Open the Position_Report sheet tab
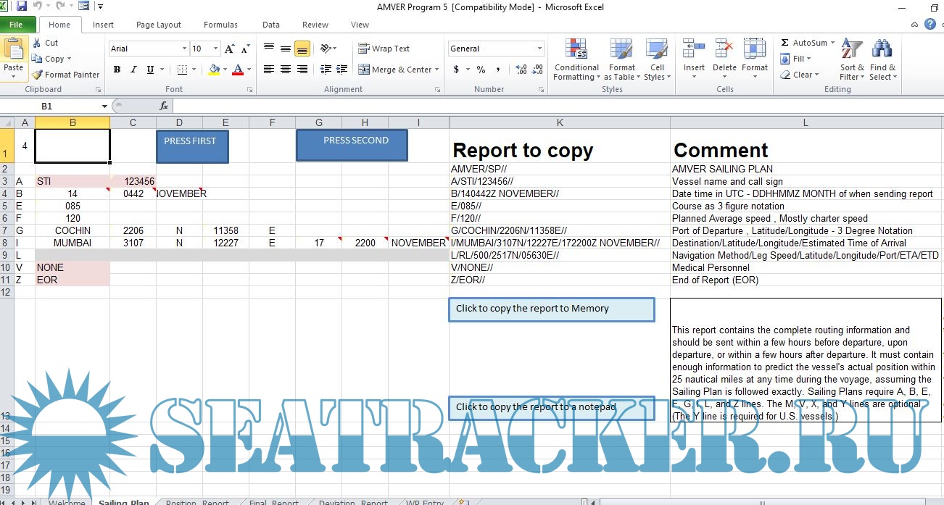The width and height of the screenshot is (944, 505). (197, 502)
